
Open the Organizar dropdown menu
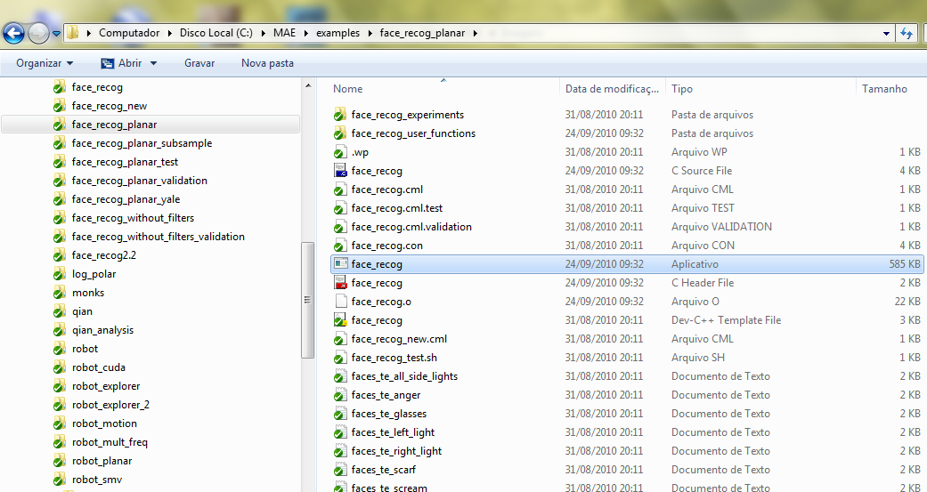(45, 63)
